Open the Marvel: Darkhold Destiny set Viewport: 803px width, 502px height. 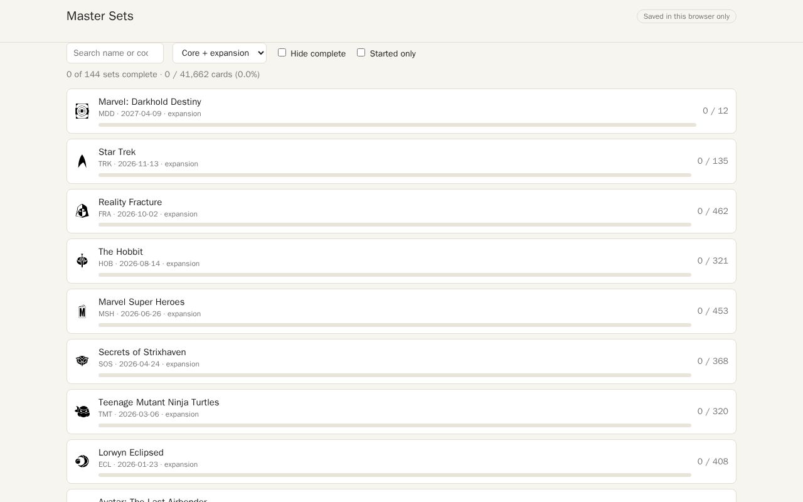[401, 111]
